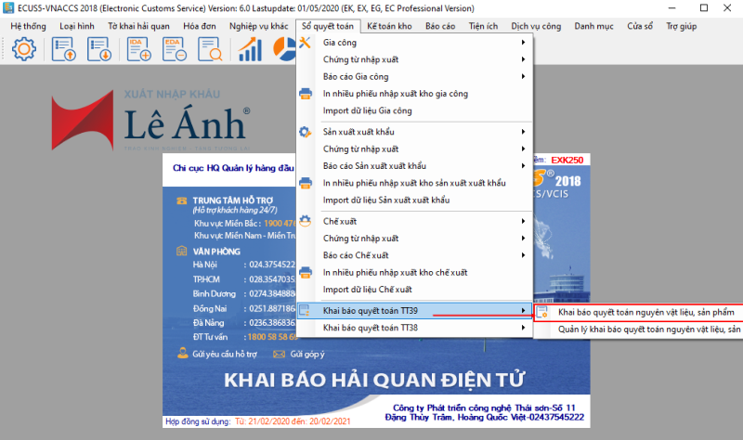Click the EDA export declaration toolbar icon
The width and height of the screenshot is (743, 440).
tap(174, 49)
